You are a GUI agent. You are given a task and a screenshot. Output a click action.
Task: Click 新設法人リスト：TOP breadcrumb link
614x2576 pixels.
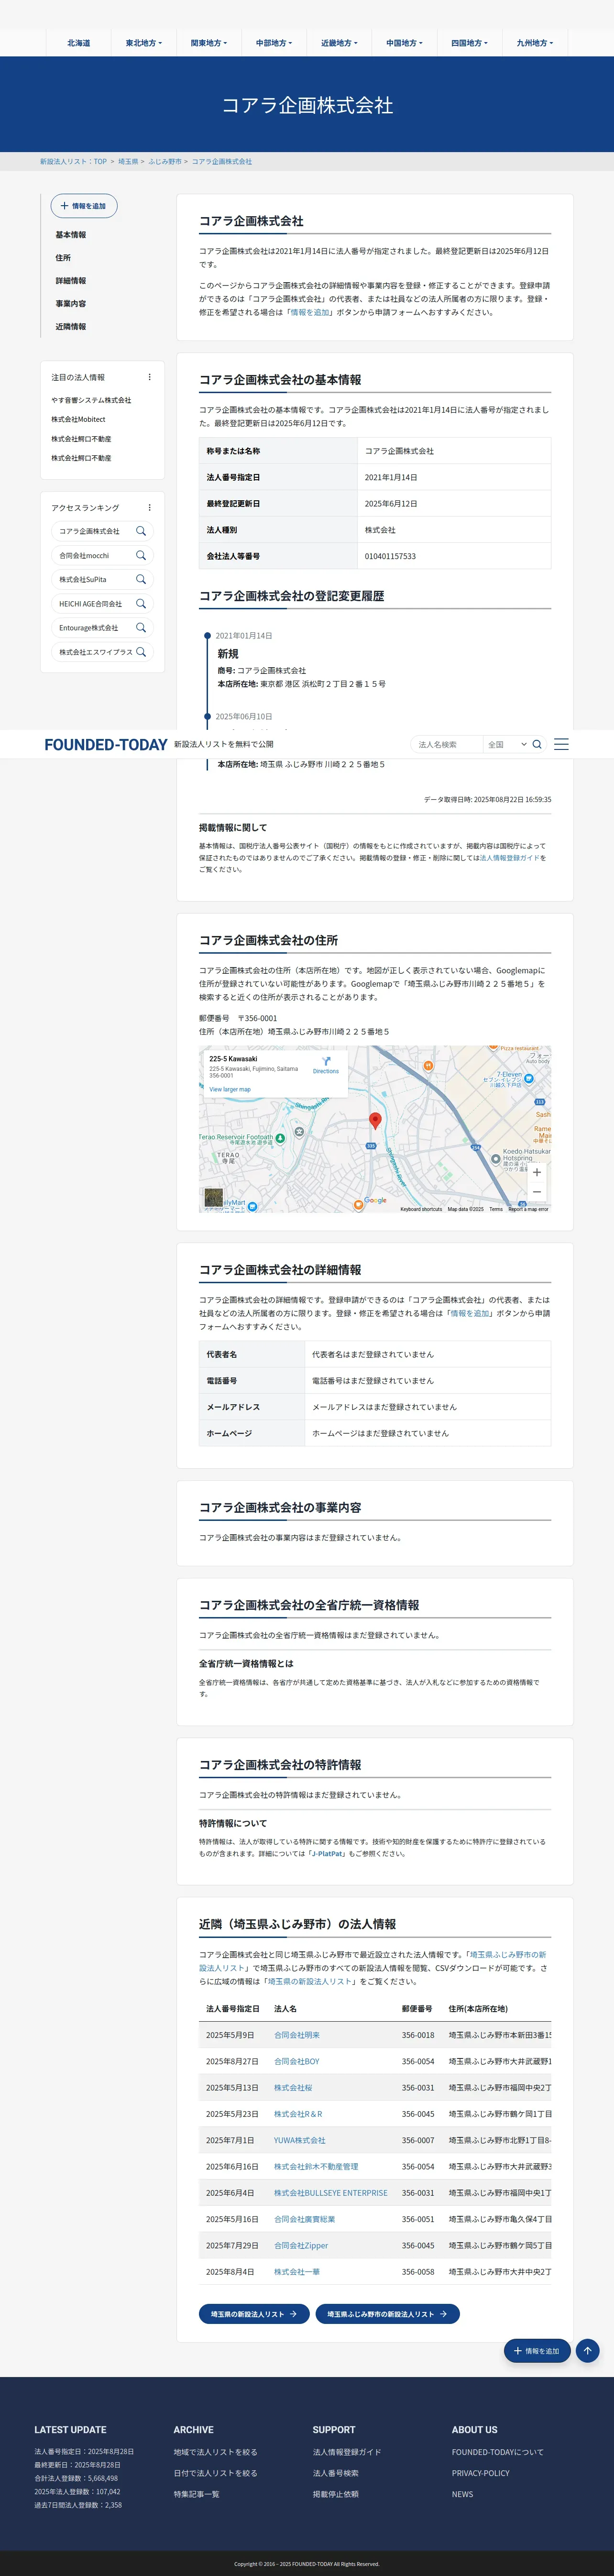73,161
